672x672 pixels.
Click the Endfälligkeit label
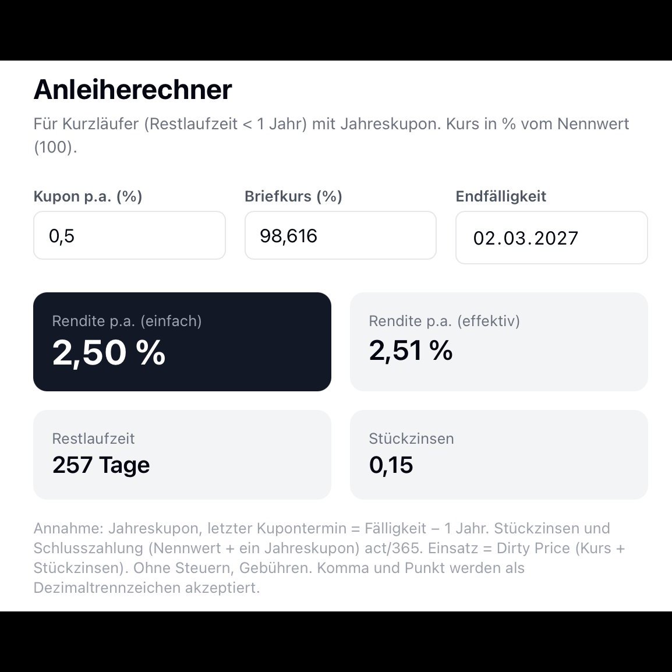click(x=501, y=196)
